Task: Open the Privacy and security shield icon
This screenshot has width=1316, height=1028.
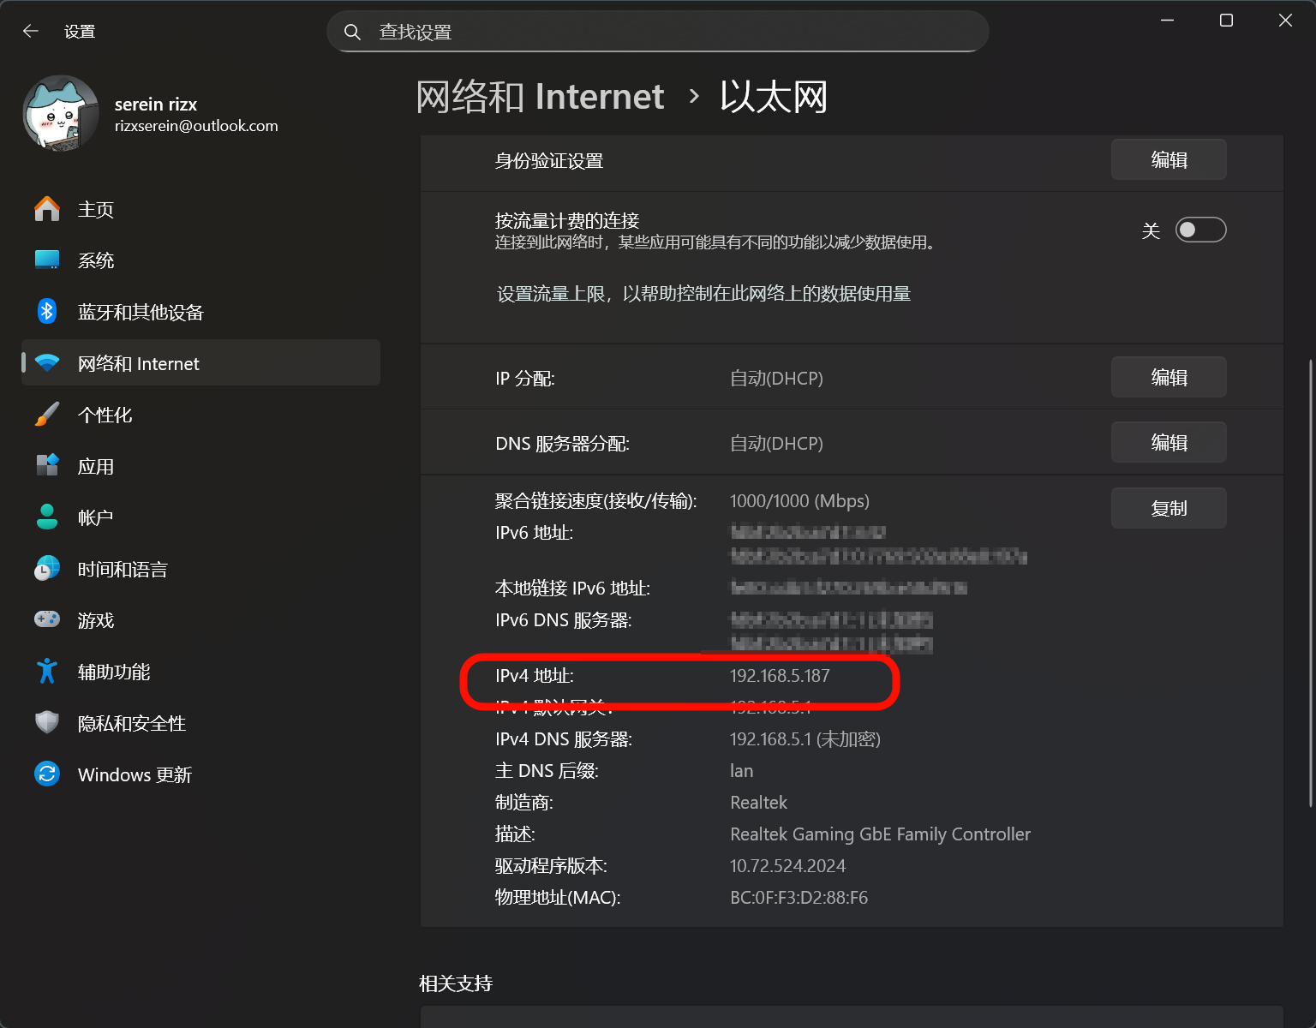Action: pyautogui.click(x=47, y=723)
